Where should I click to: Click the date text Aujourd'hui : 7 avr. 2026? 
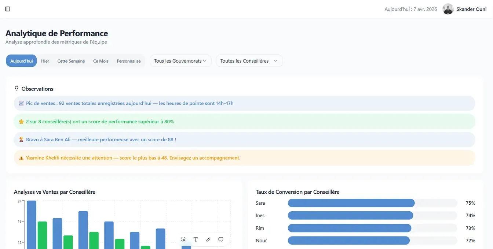[x=410, y=9]
